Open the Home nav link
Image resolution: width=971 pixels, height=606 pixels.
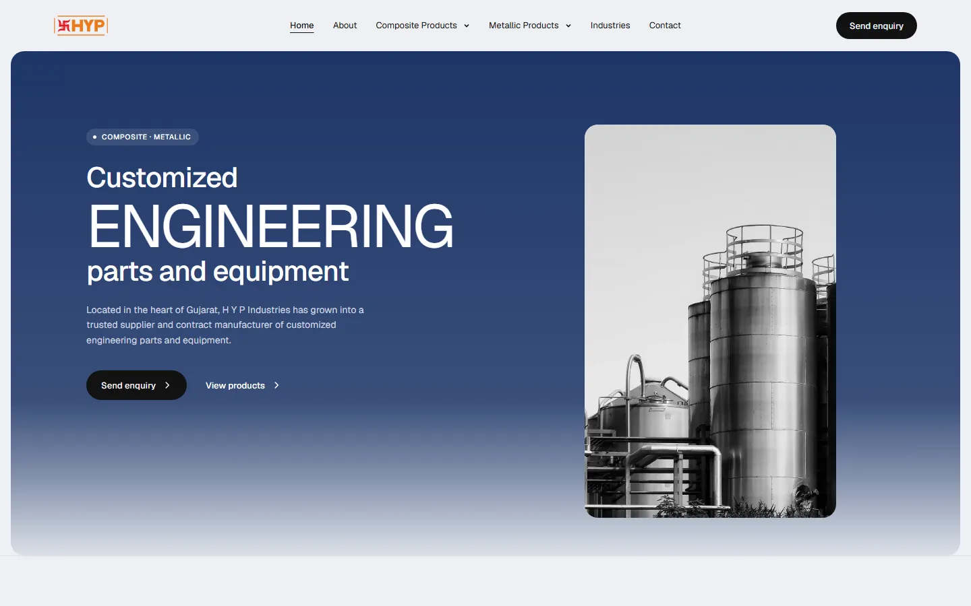tap(302, 26)
